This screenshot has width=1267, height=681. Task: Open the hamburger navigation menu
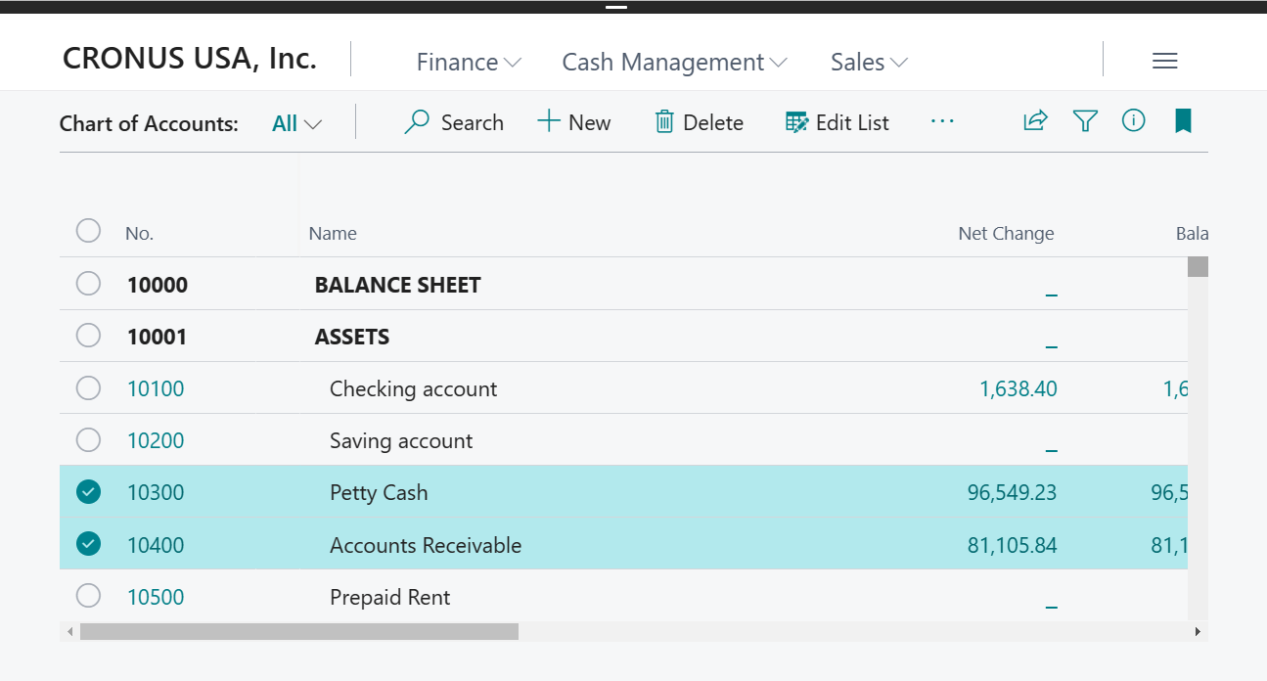(x=1164, y=62)
